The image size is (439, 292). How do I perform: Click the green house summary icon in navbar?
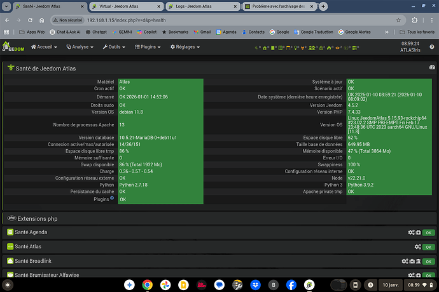(265, 48)
